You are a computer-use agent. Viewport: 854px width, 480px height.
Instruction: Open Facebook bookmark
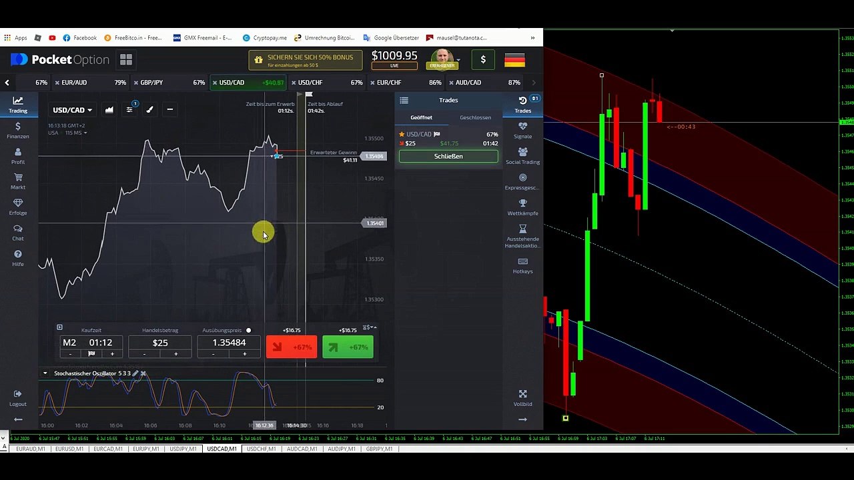80,38
